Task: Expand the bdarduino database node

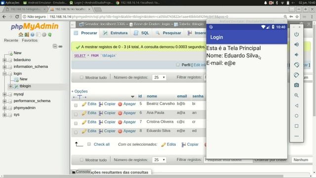Action: pos(4,60)
